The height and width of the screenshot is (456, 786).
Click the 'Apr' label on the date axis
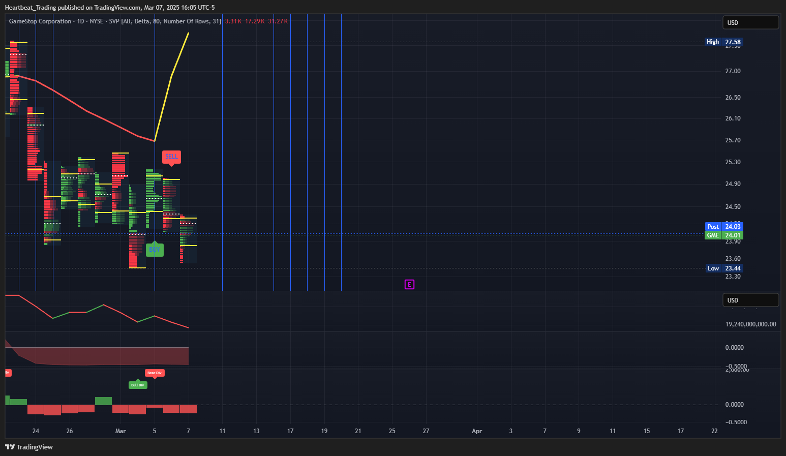[477, 431]
